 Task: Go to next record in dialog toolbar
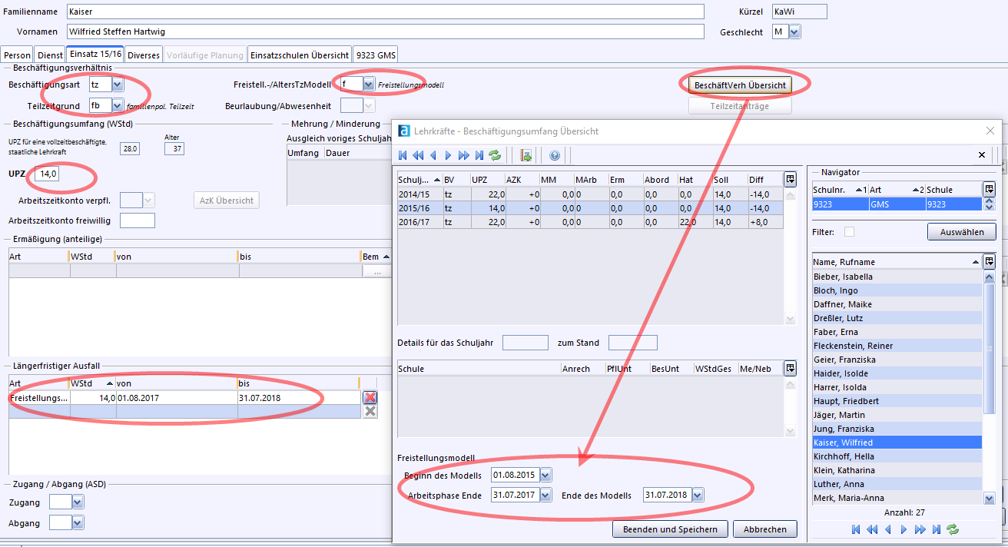(448, 155)
